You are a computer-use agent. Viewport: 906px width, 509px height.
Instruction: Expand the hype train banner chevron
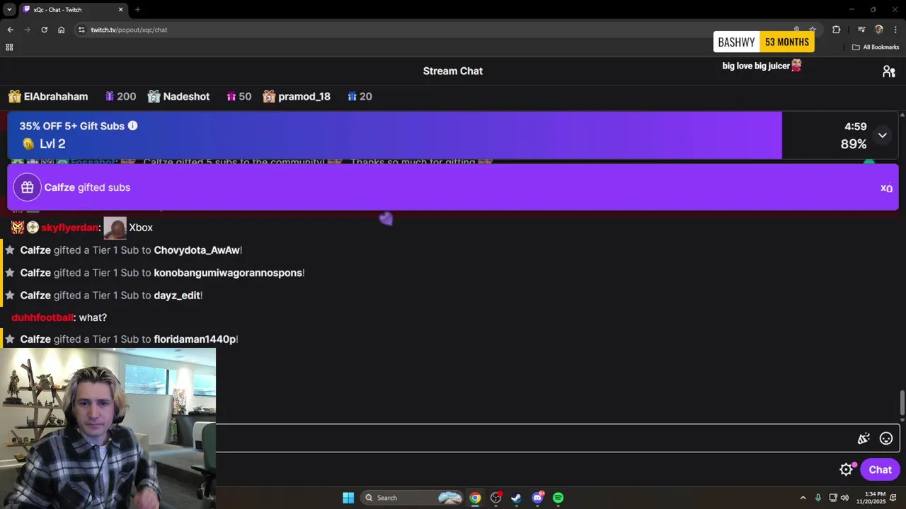(882, 135)
